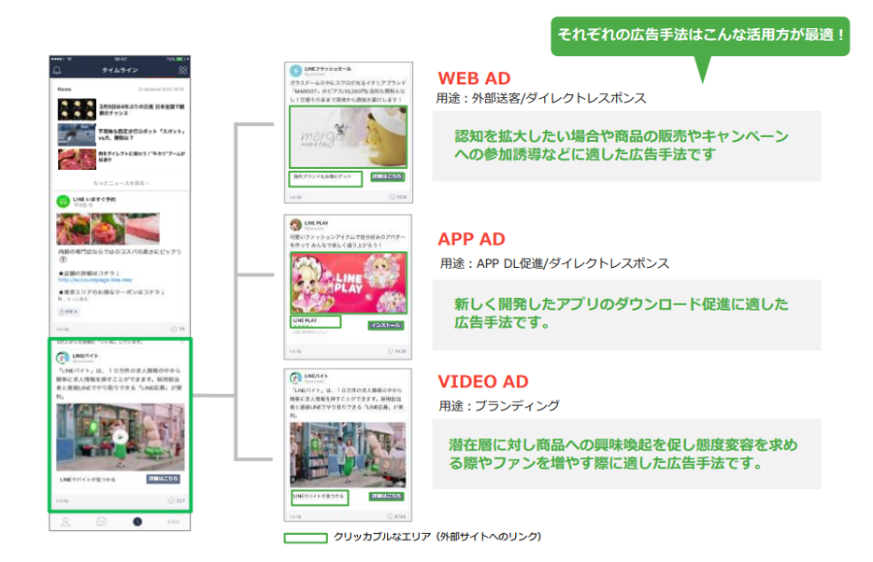Click the margot image in the WEB AD card

tap(349, 136)
